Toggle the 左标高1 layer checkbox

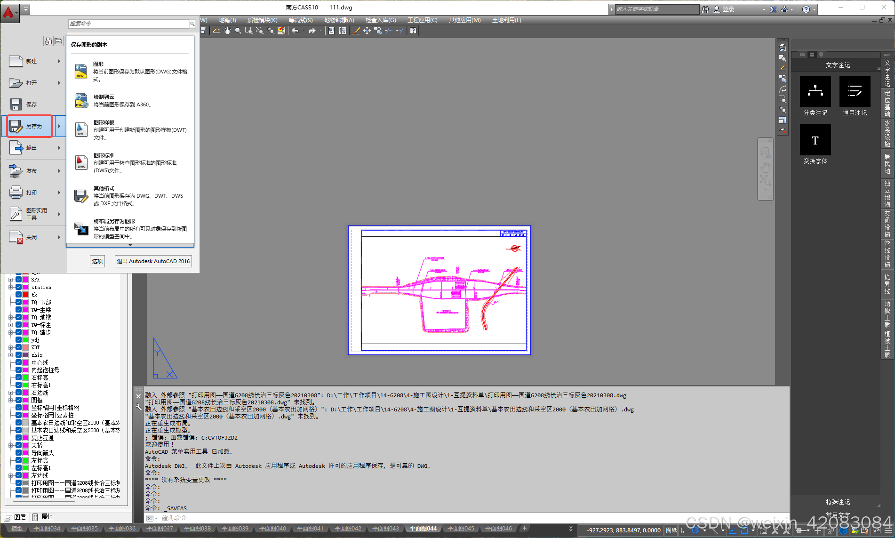(x=18, y=468)
